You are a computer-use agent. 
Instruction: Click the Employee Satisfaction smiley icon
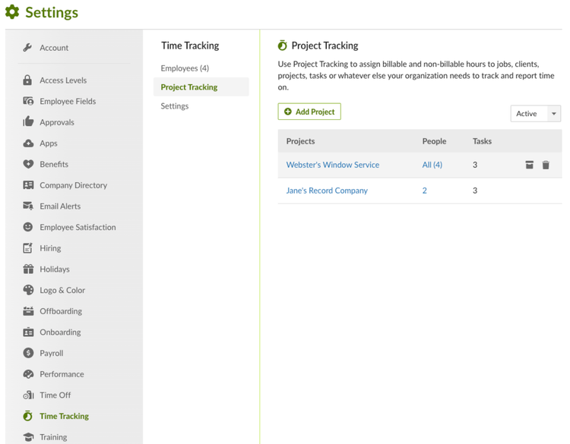28,227
